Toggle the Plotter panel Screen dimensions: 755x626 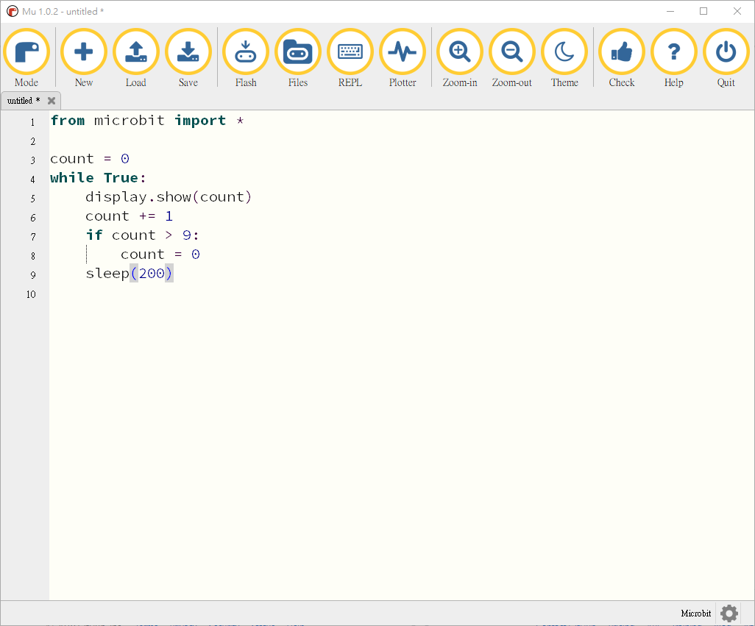pyautogui.click(x=403, y=52)
